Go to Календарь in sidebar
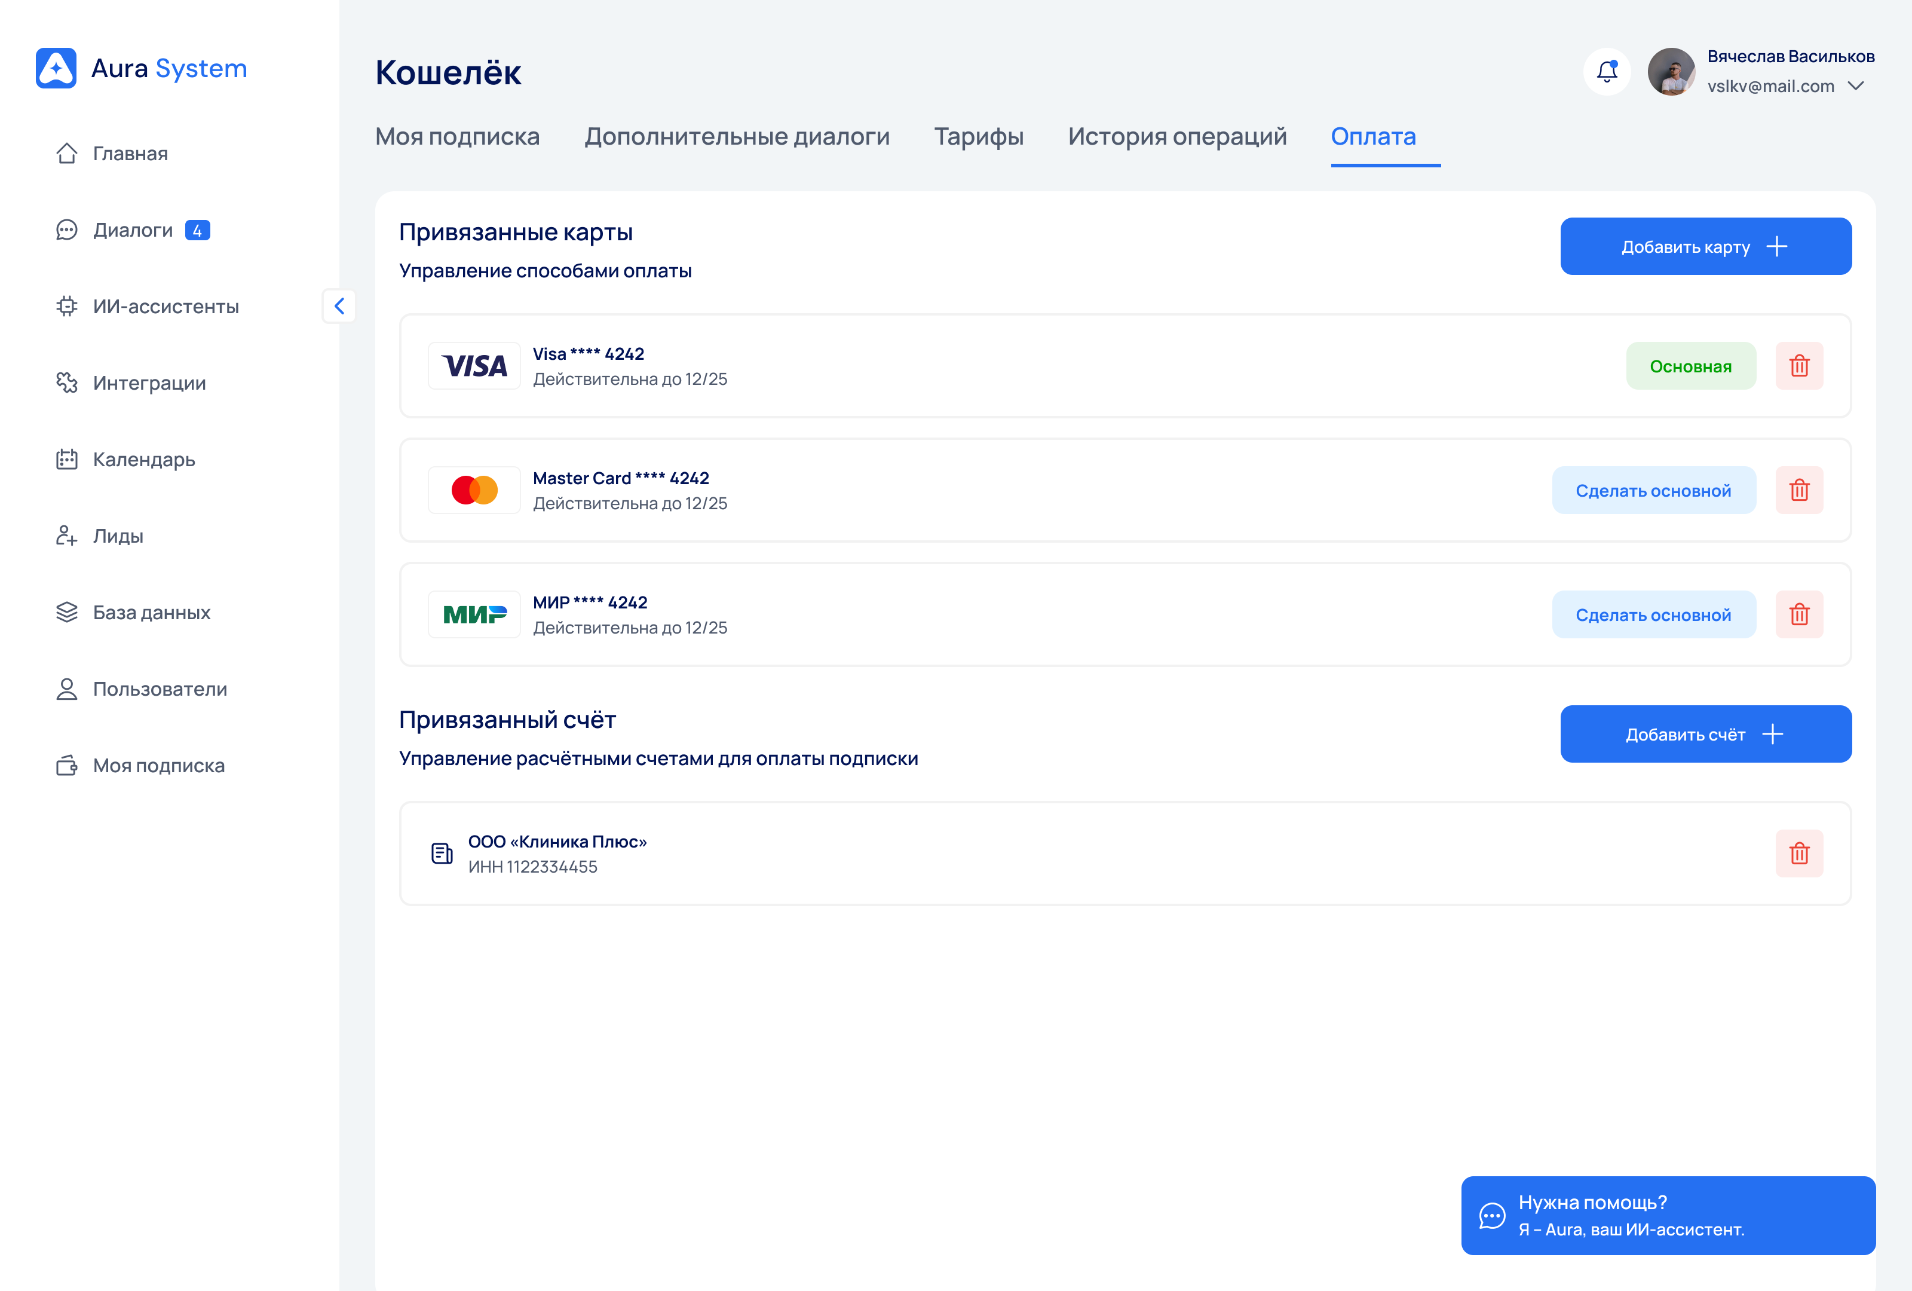This screenshot has width=1912, height=1291. [x=143, y=460]
